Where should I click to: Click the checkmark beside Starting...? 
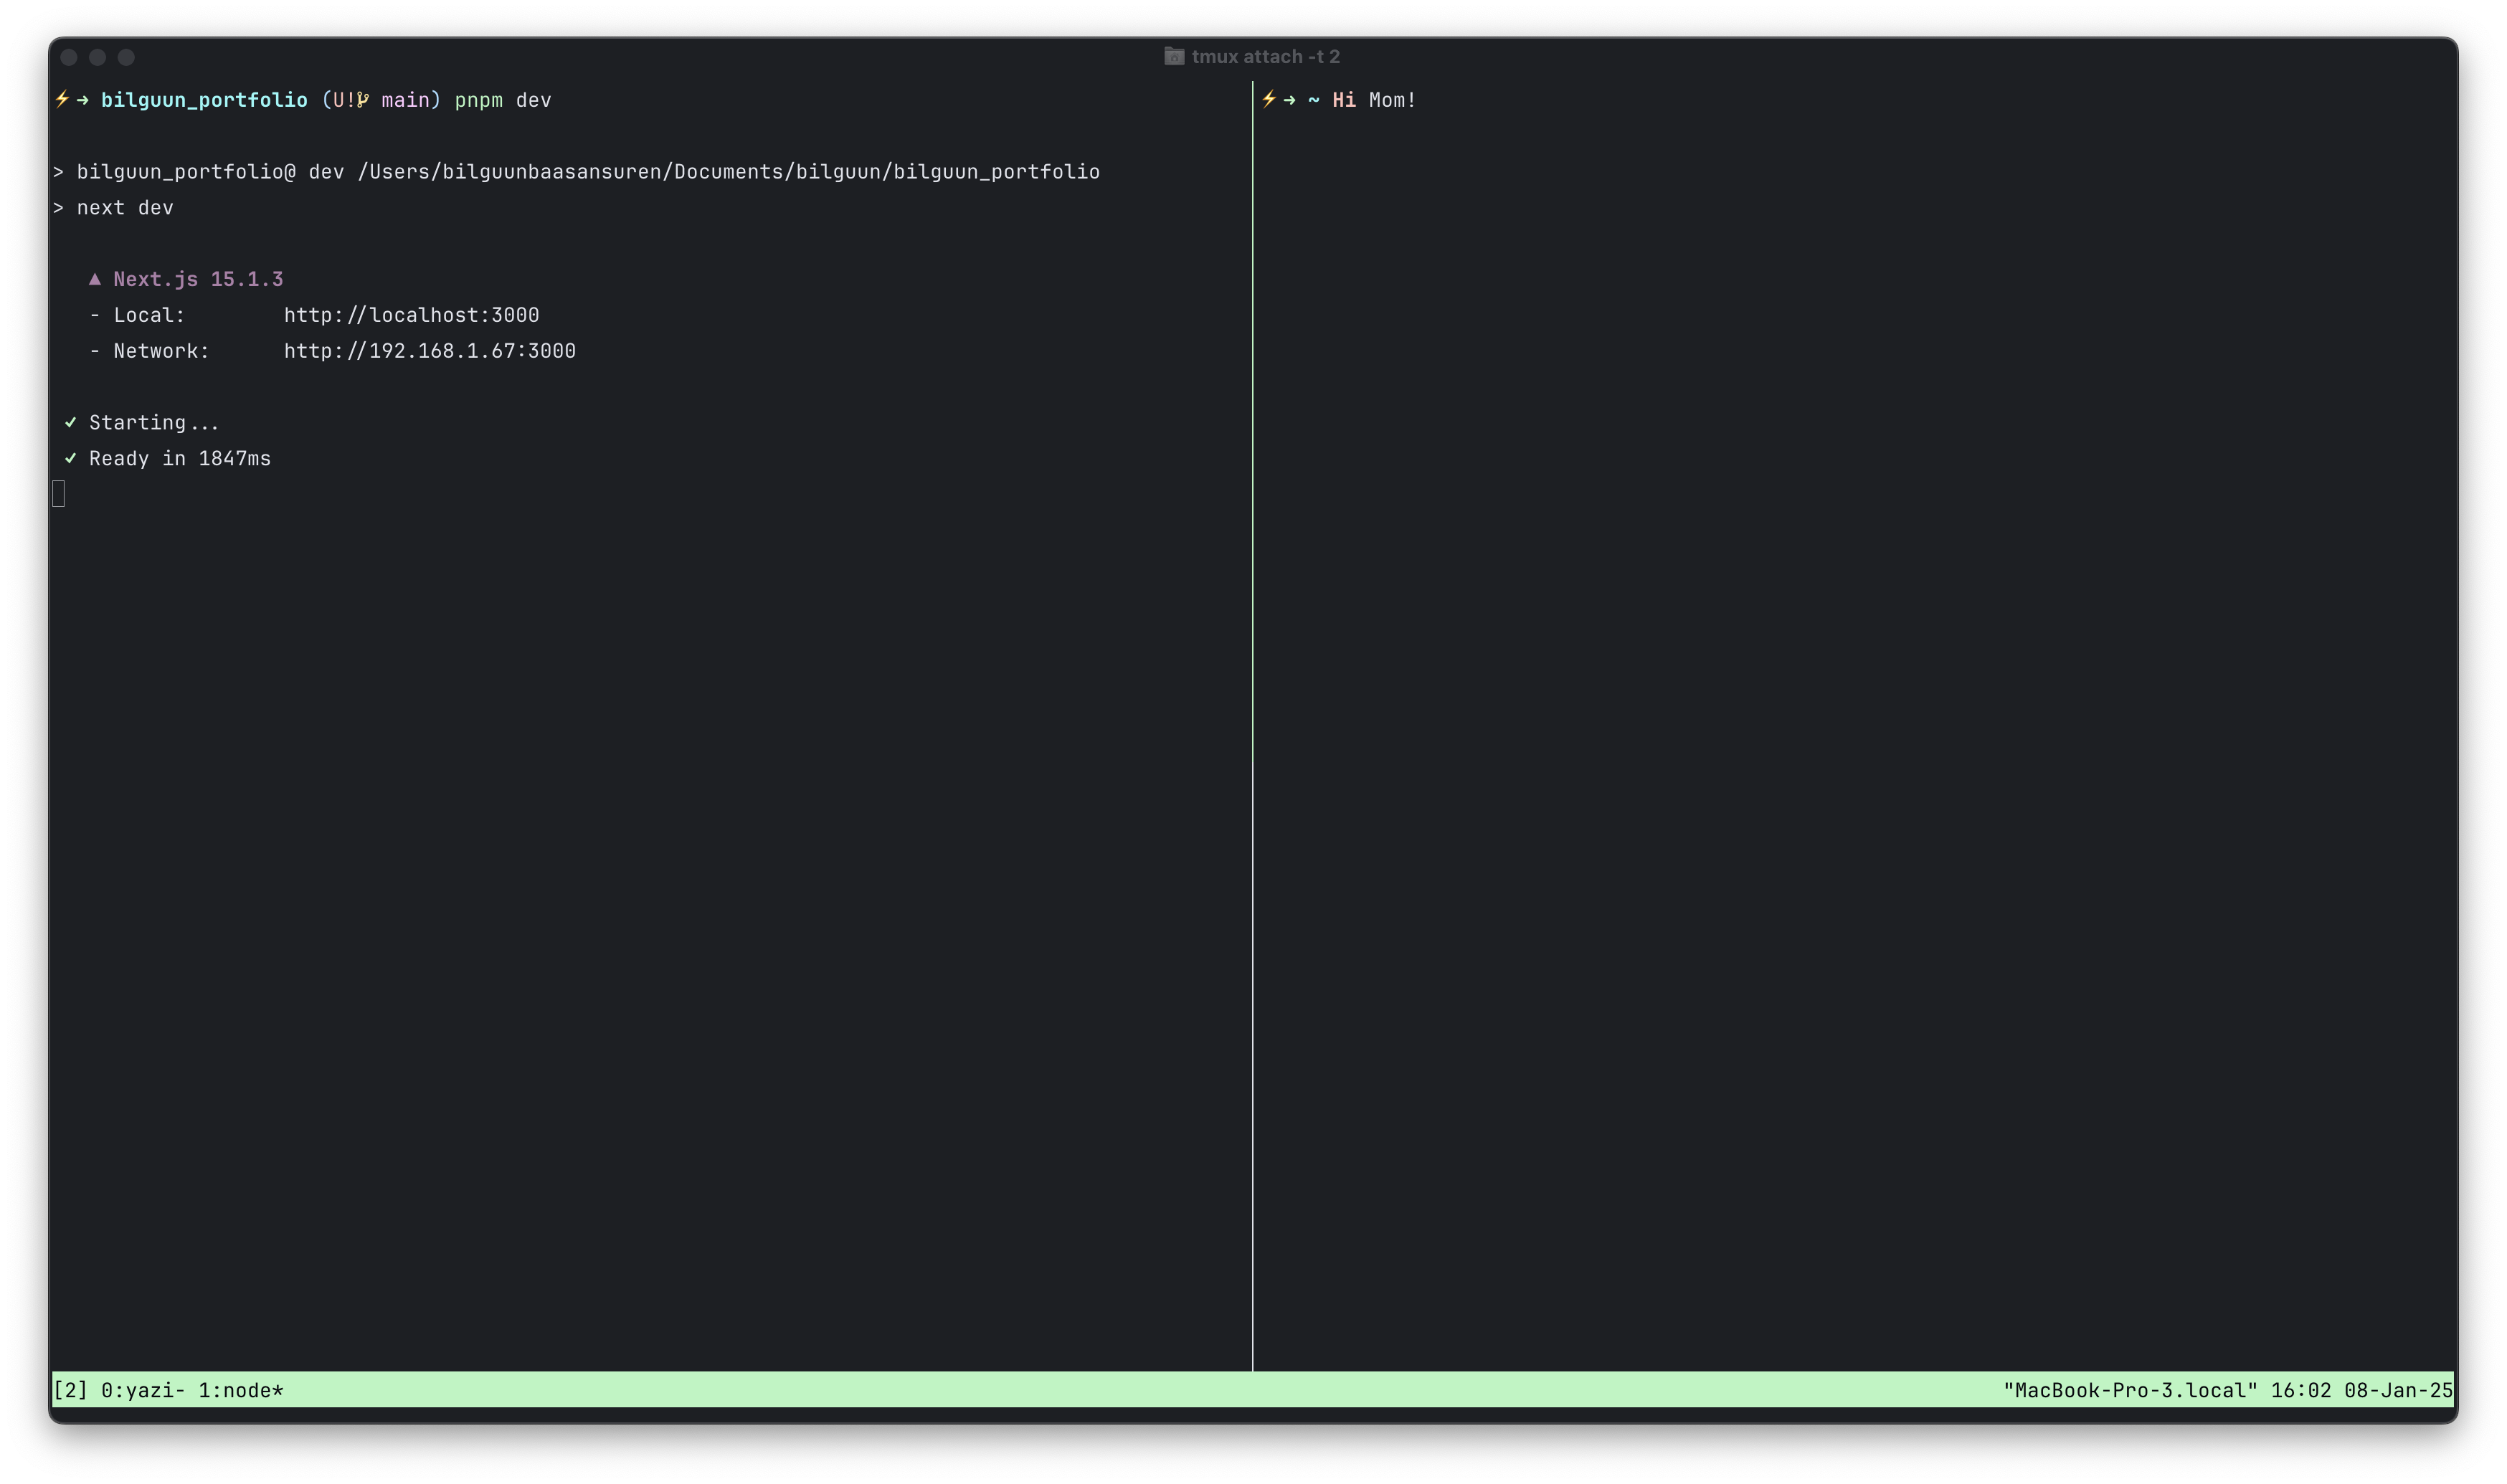click(70, 422)
